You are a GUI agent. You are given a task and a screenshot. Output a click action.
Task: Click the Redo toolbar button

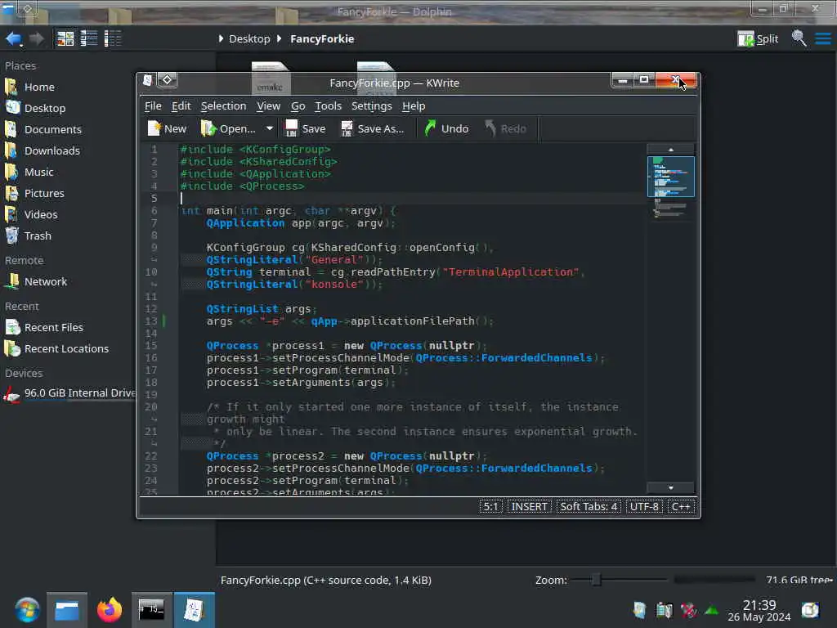point(505,128)
